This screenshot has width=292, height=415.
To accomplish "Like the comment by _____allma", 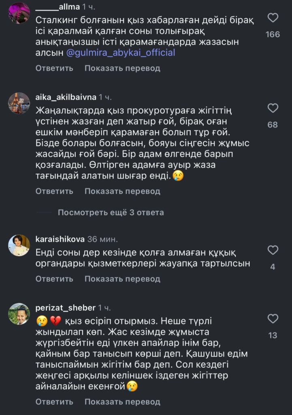I will [273, 18].
